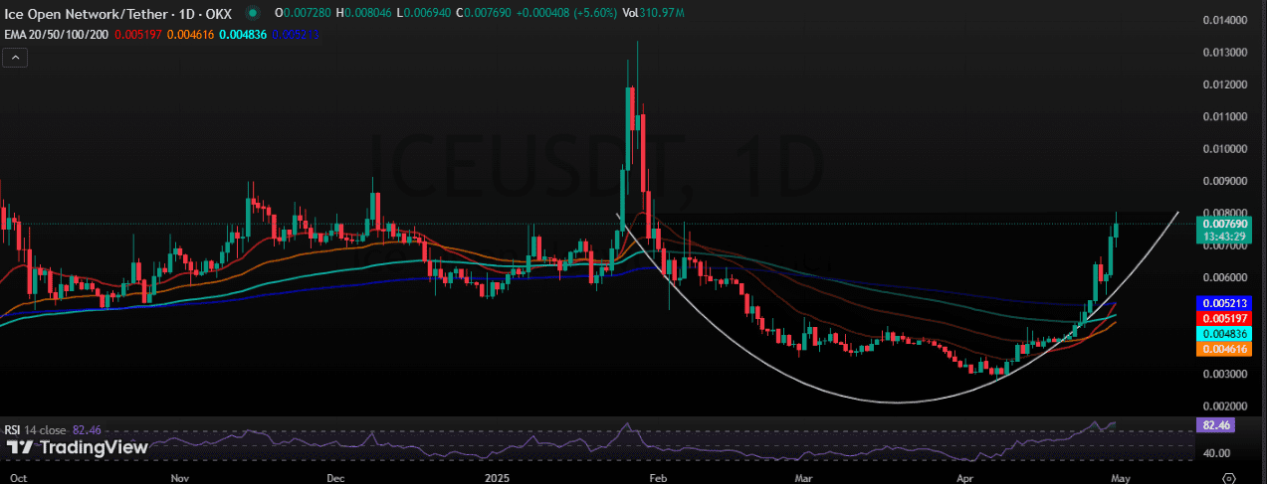Click the Dec label on the time axis
Image resolution: width=1267 pixels, height=484 pixels.
click(335, 477)
